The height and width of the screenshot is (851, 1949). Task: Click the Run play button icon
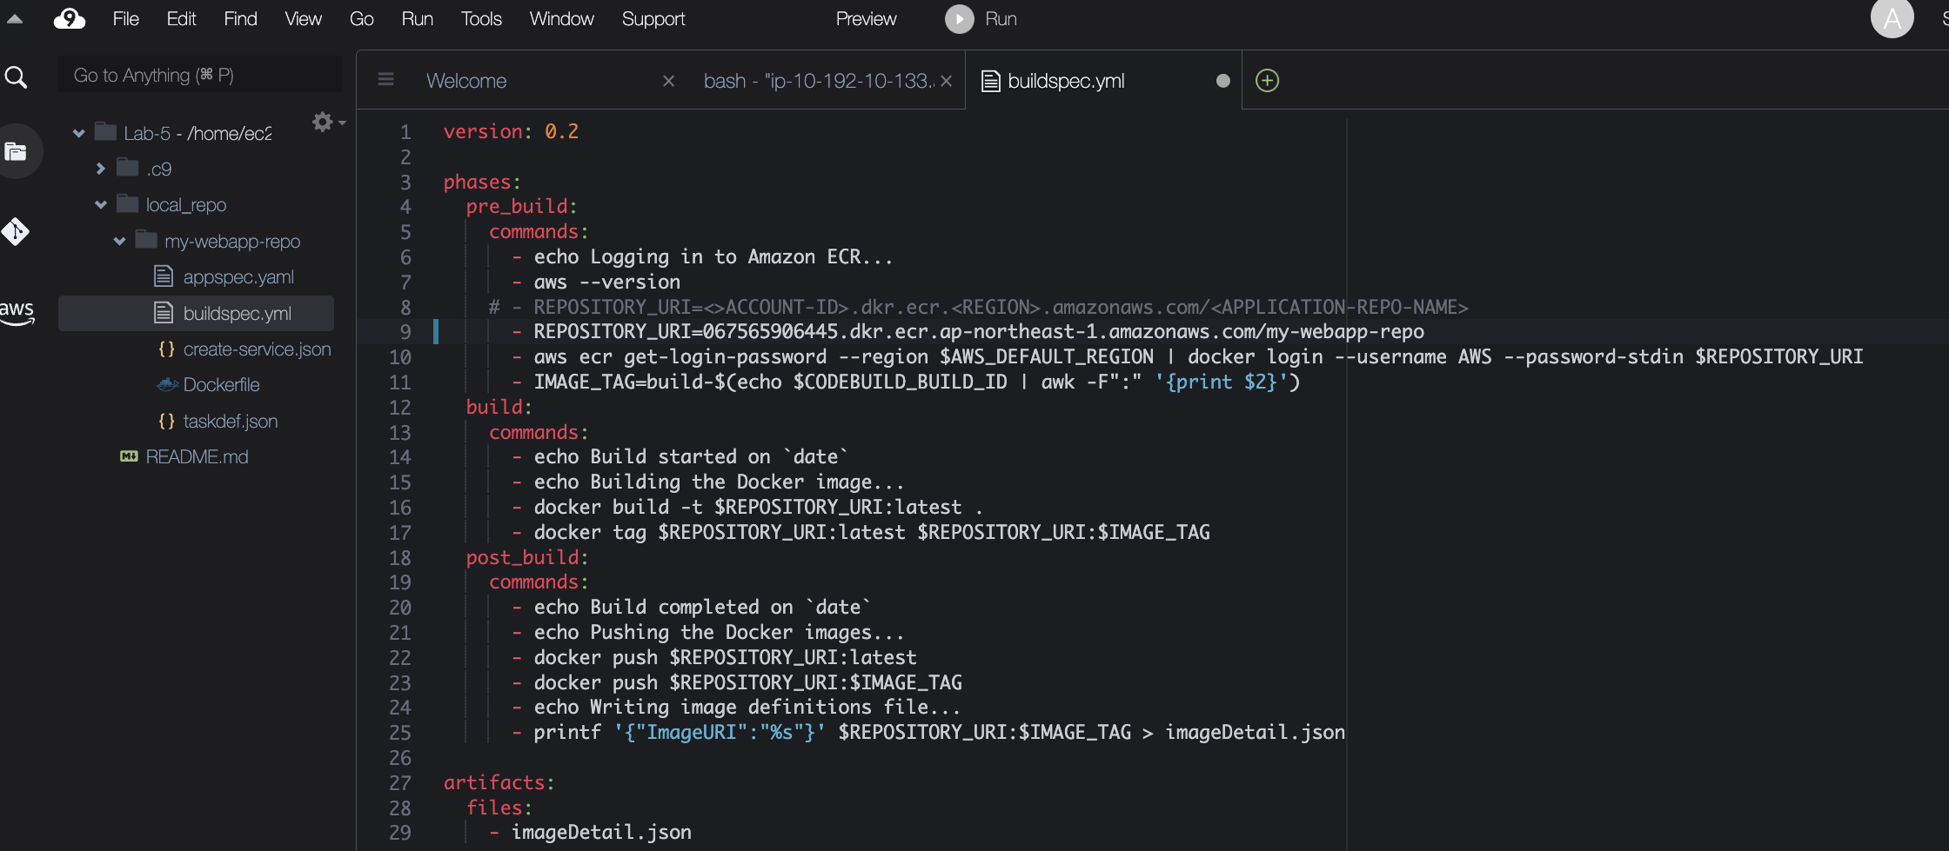click(x=960, y=19)
